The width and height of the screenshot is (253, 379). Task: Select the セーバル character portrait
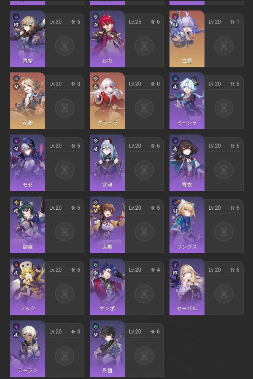187,287
